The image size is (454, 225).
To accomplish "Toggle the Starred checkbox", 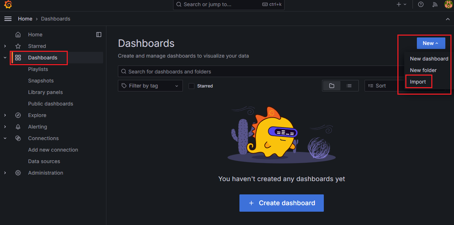I will coord(191,86).
